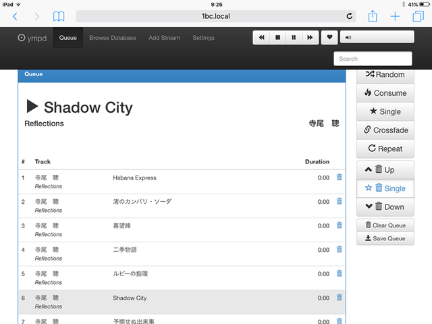The width and height of the screenshot is (432, 324).
Task: Click the # column header
Action: point(23,162)
